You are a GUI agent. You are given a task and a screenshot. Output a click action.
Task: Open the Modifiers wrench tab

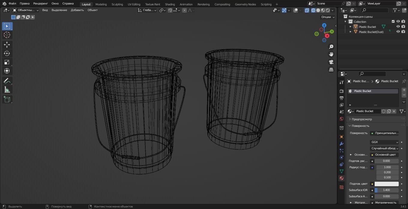(341, 144)
